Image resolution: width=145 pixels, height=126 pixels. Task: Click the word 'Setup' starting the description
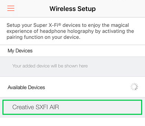(x=13, y=25)
